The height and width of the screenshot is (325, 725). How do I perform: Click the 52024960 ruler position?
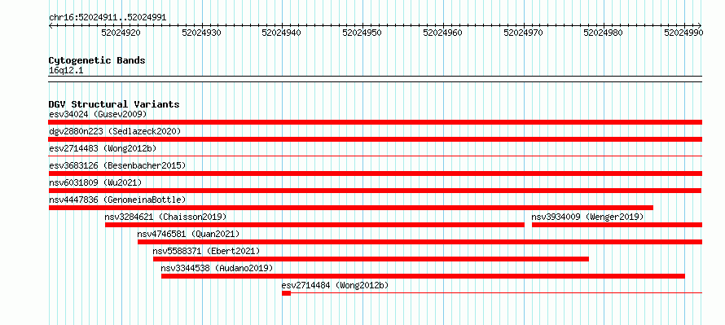point(443,33)
